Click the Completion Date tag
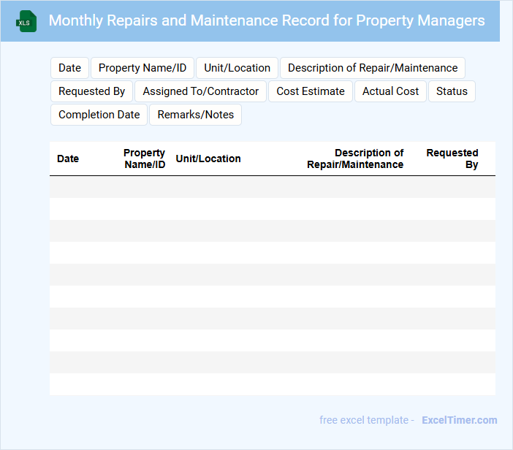 pos(99,115)
